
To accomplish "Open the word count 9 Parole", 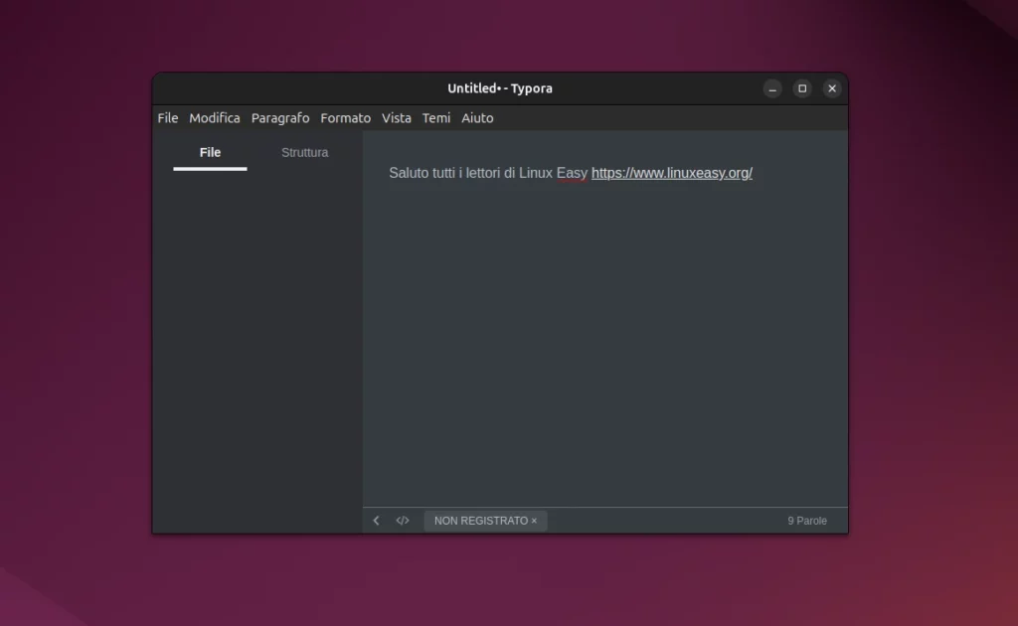I will (x=807, y=521).
